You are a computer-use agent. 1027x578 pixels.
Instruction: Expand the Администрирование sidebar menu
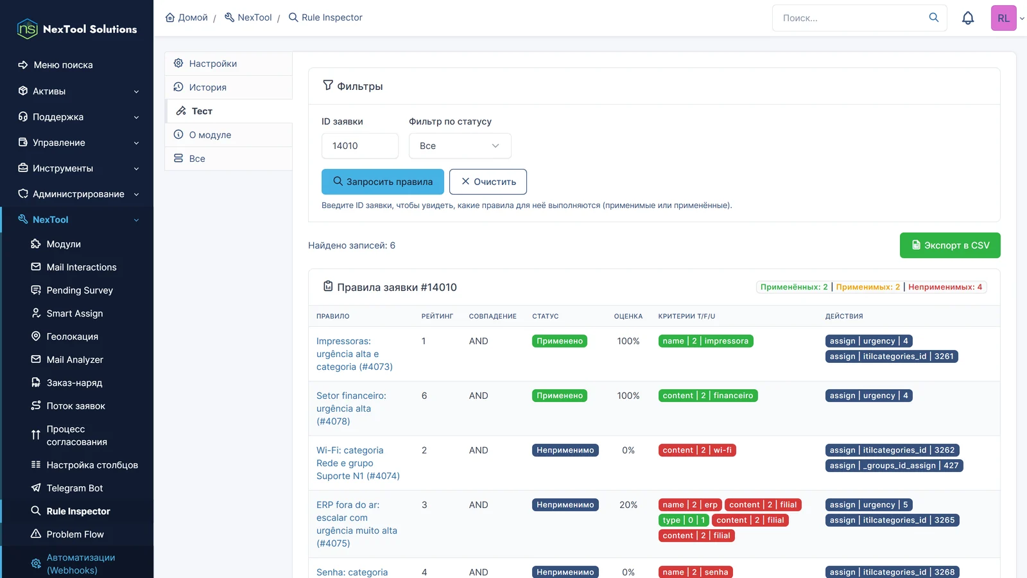pos(78,194)
